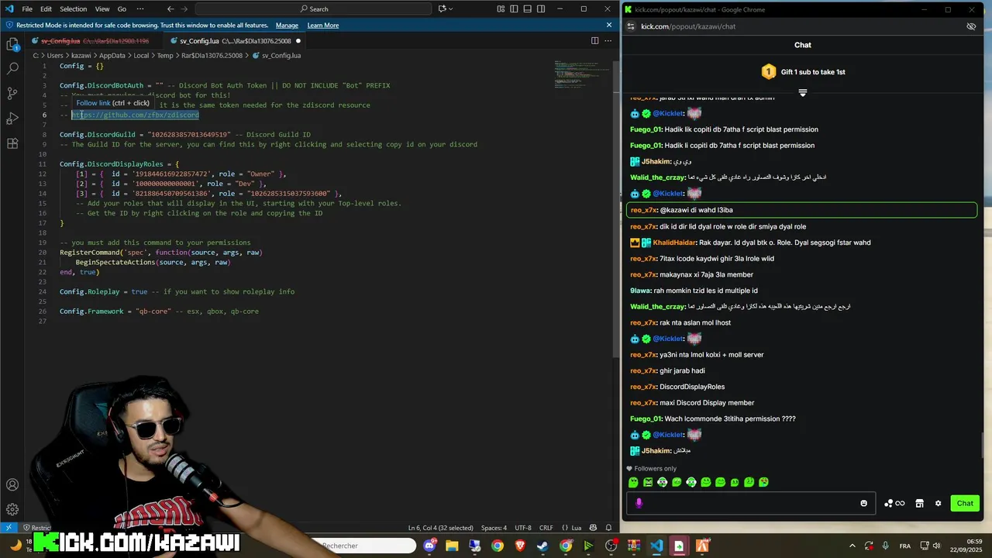Open the Selection menu
This screenshot has width=992, height=558.
[74, 9]
